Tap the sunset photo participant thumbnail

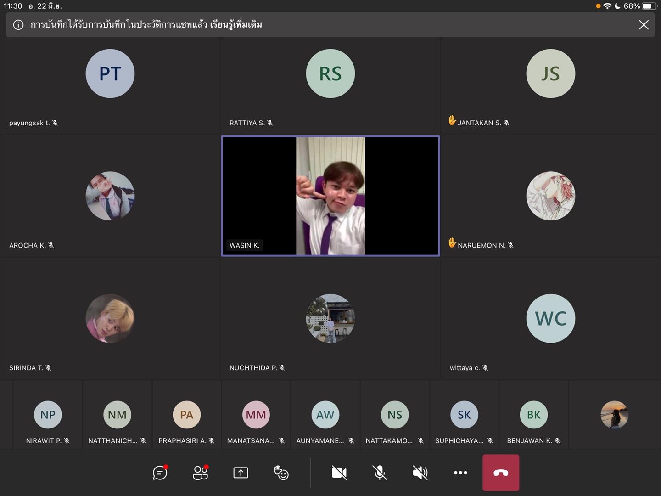614,415
